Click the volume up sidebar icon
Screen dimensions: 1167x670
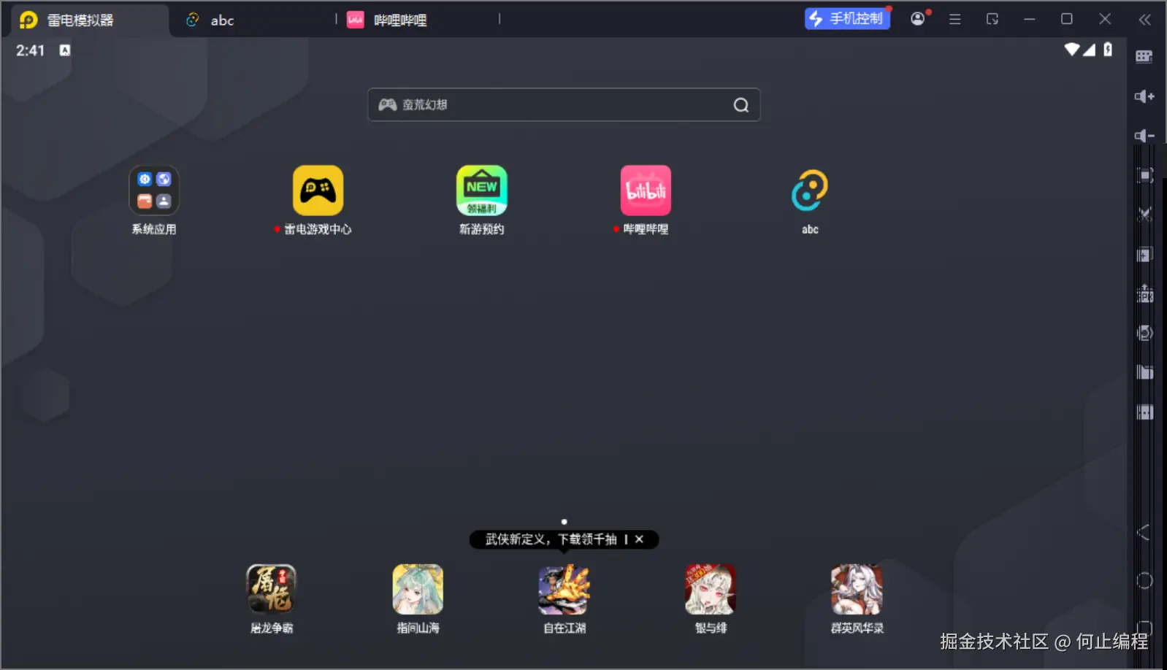click(1144, 96)
